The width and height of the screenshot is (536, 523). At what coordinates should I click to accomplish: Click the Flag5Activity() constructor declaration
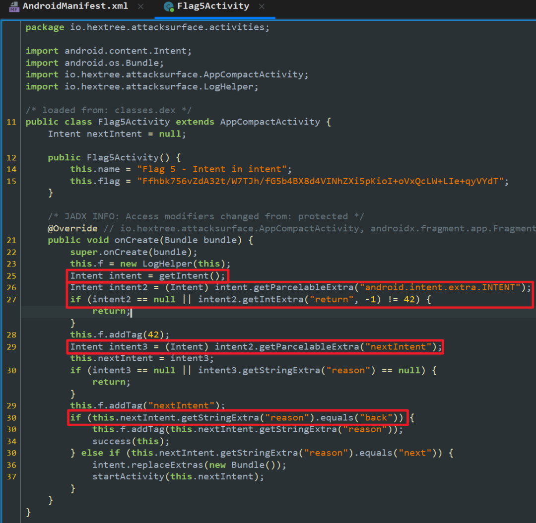(x=114, y=158)
